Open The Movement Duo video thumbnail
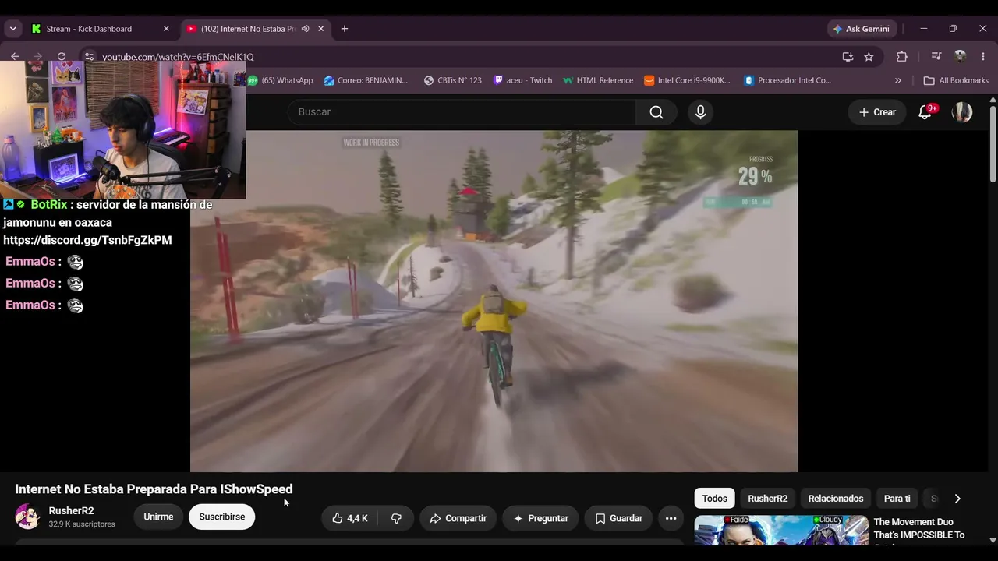998x561 pixels. click(781, 530)
